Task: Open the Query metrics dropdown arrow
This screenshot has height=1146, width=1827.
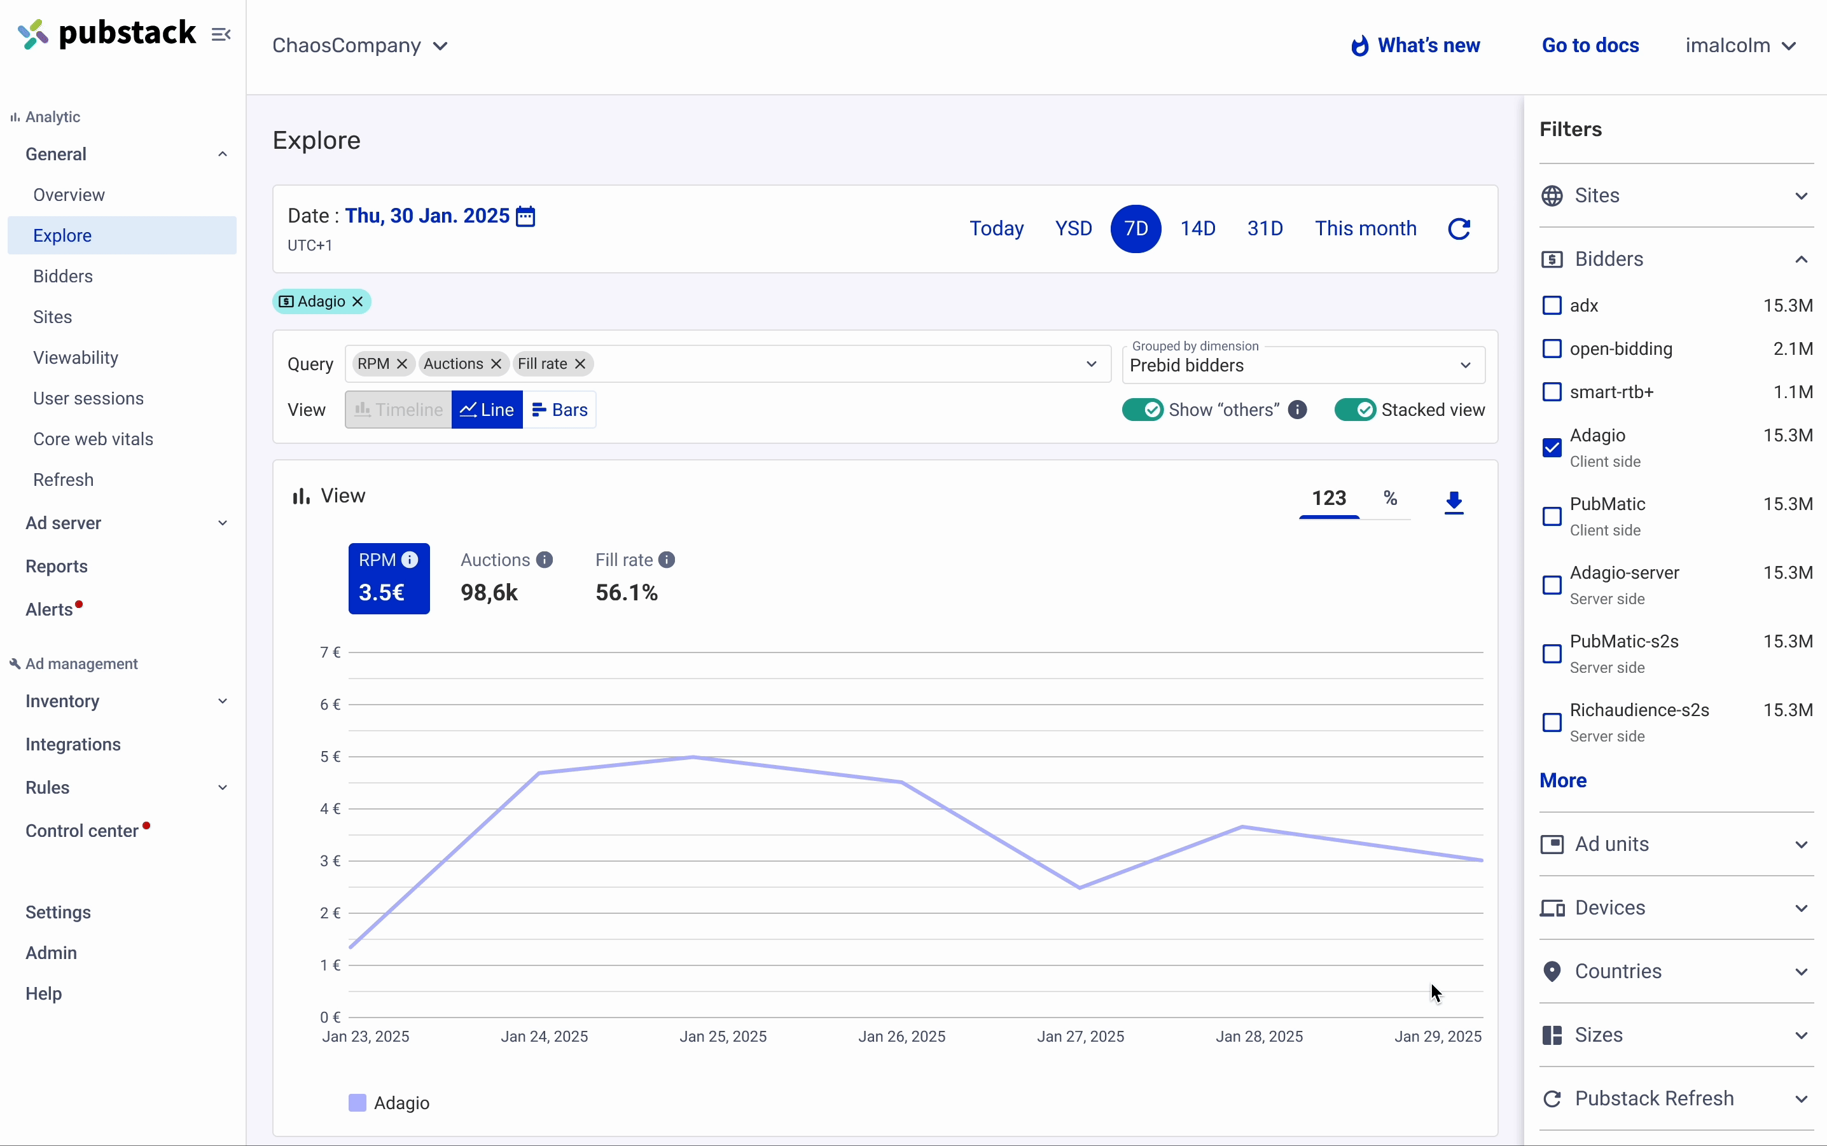Action: (1092, 364)
